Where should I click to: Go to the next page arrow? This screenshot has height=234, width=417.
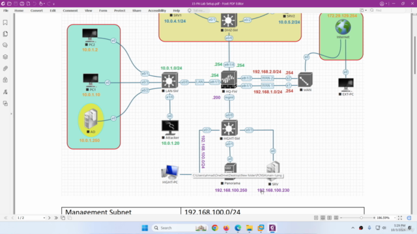[50, 218]
